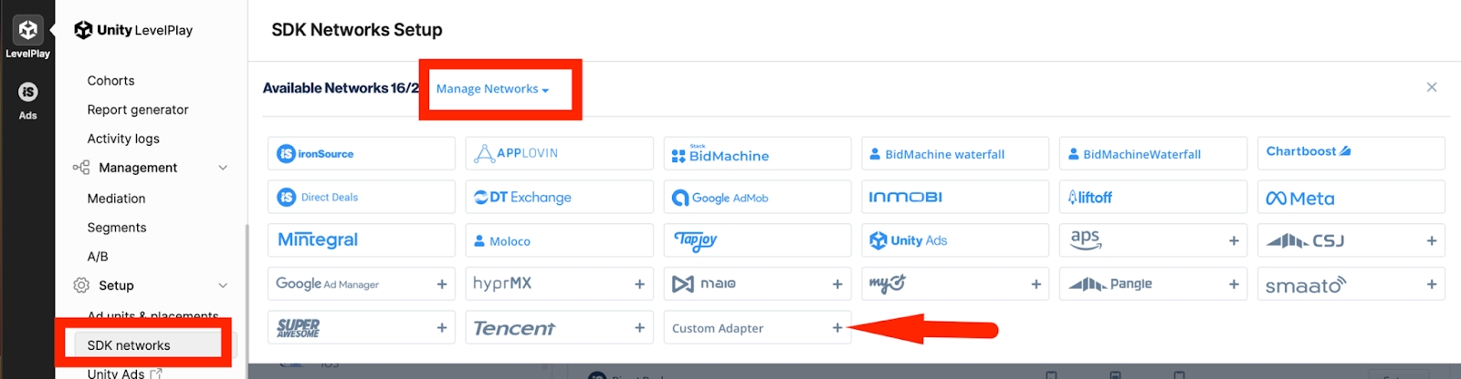Select the Direct Deals card
1461x379 pixels.
361,197
